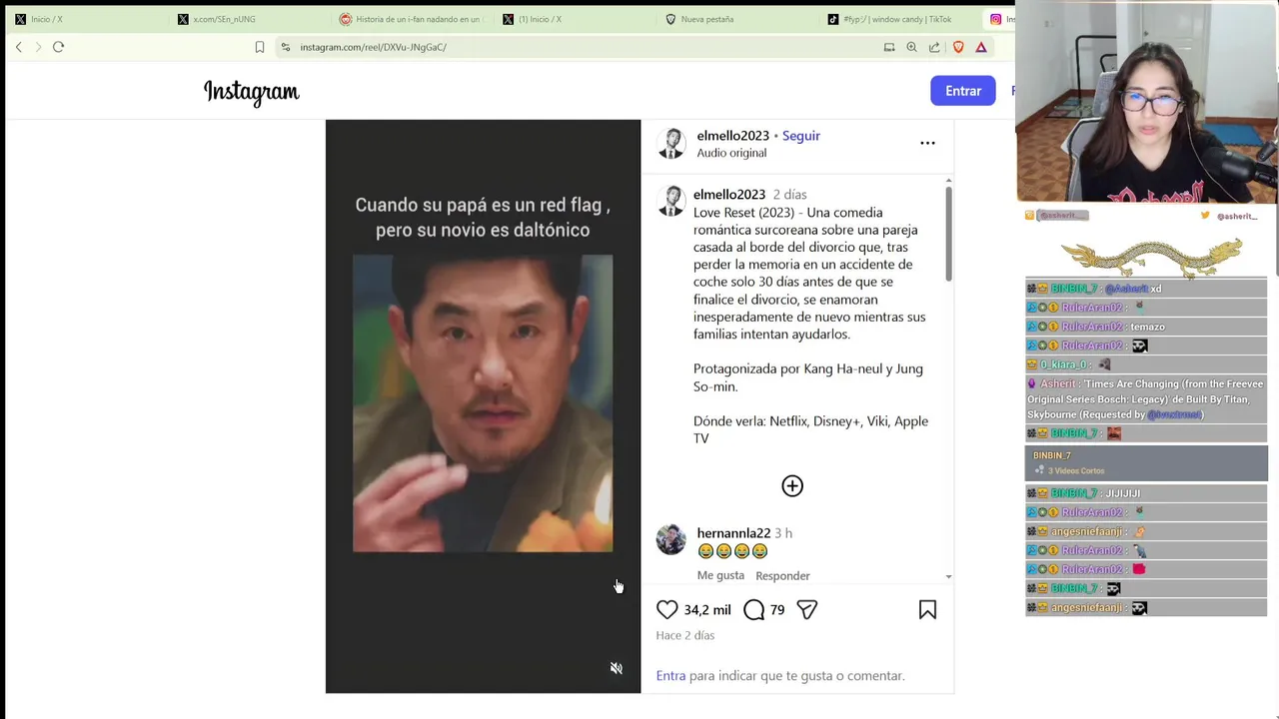Click scroll-down arrow of comments panel
Screen dimensions: 1279x719
[948, 576]
